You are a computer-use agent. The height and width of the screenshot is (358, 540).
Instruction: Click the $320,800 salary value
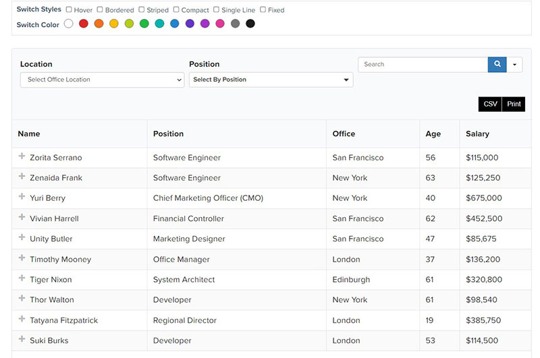pyautogui.click(x=484, y=280)
